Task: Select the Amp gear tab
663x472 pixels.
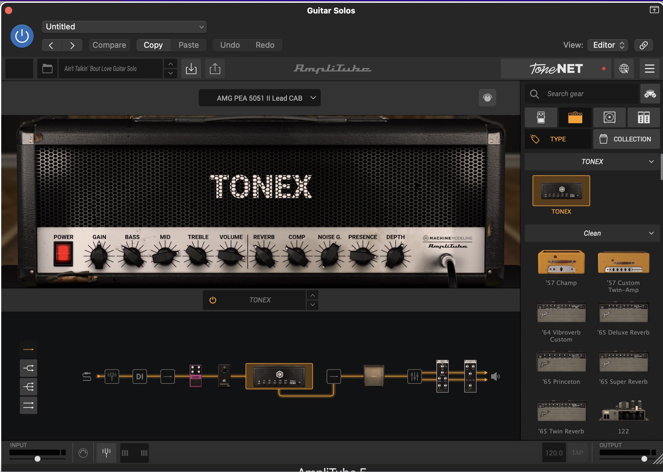Action: (575, 118)
